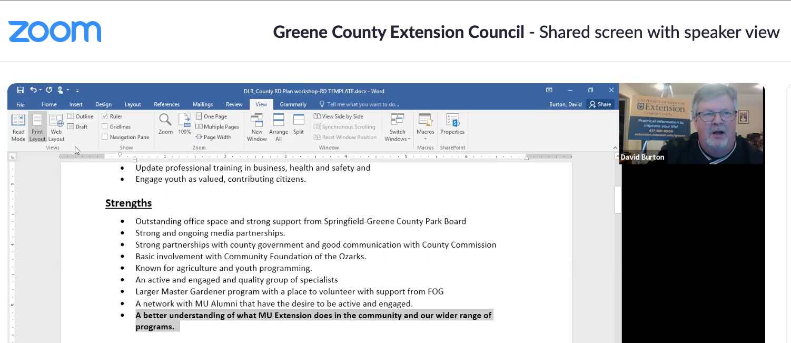Switch to the Grammarly tab

click(x=293, y=104)
